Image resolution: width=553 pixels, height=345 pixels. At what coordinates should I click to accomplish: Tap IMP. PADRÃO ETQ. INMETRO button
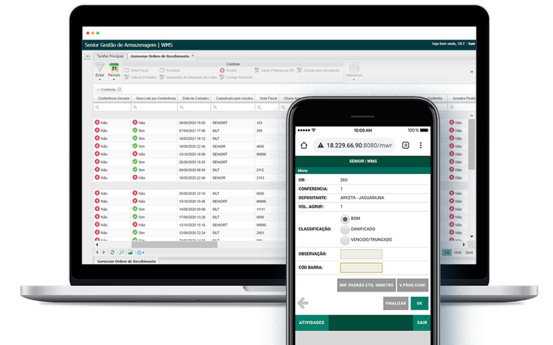click(366, 285)
